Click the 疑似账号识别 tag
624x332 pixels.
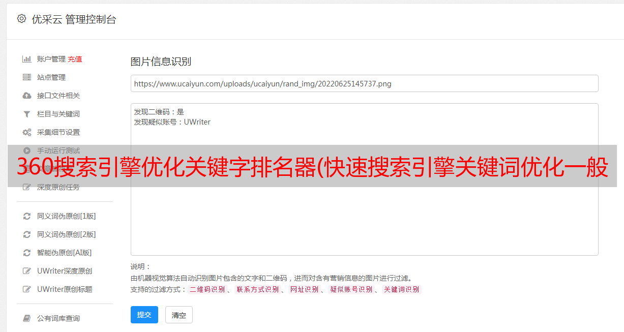pyautogui.click(x=351, y=289)
